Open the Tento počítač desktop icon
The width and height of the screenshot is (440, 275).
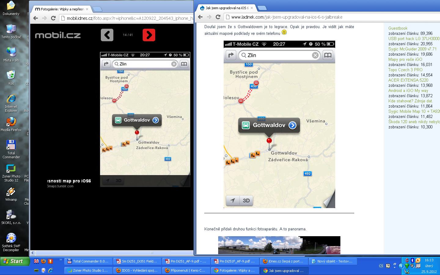[x=11, y=31]
